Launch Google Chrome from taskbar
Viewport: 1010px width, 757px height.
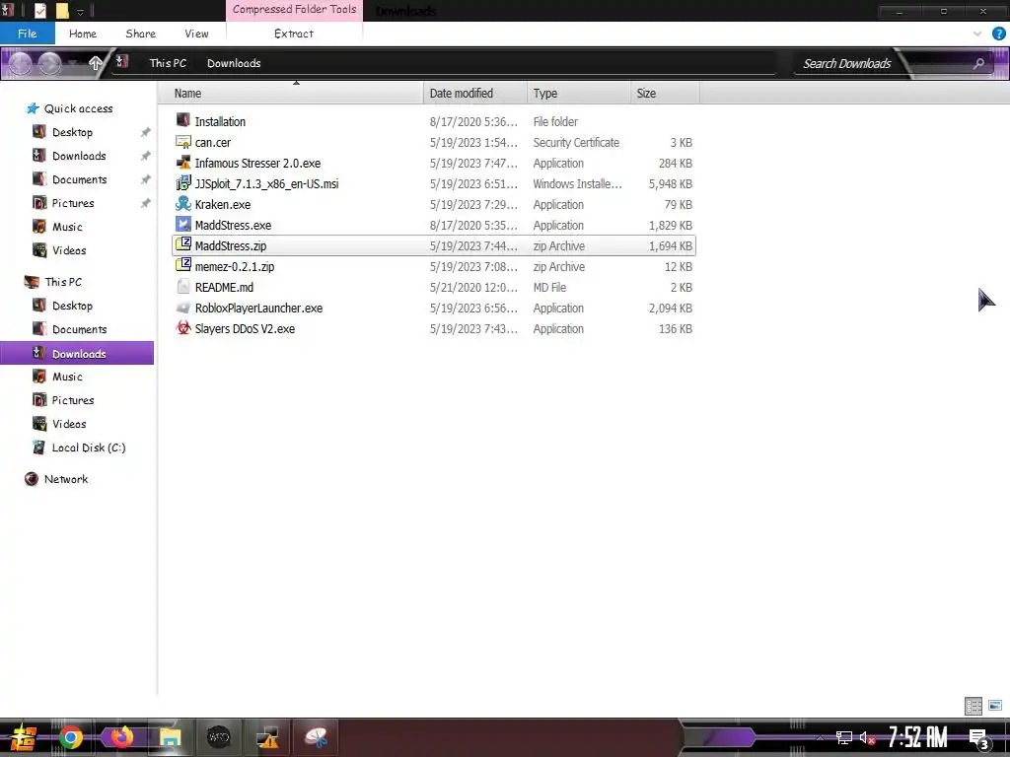tap(71, 737)
